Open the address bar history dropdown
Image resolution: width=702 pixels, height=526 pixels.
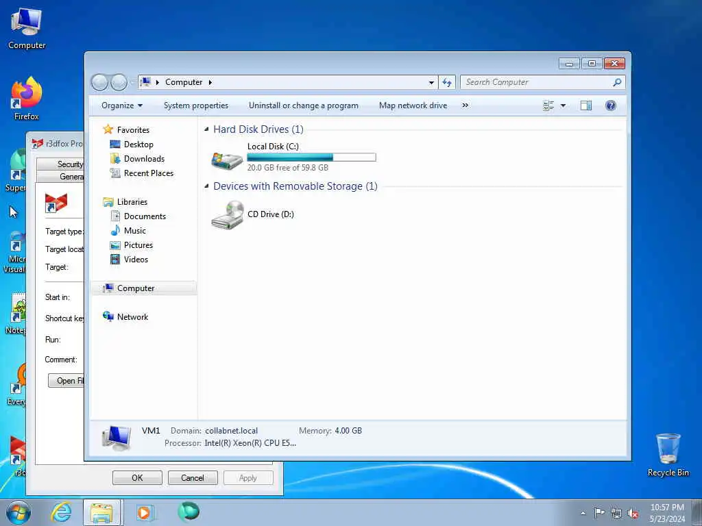click(x=431, y=82)
